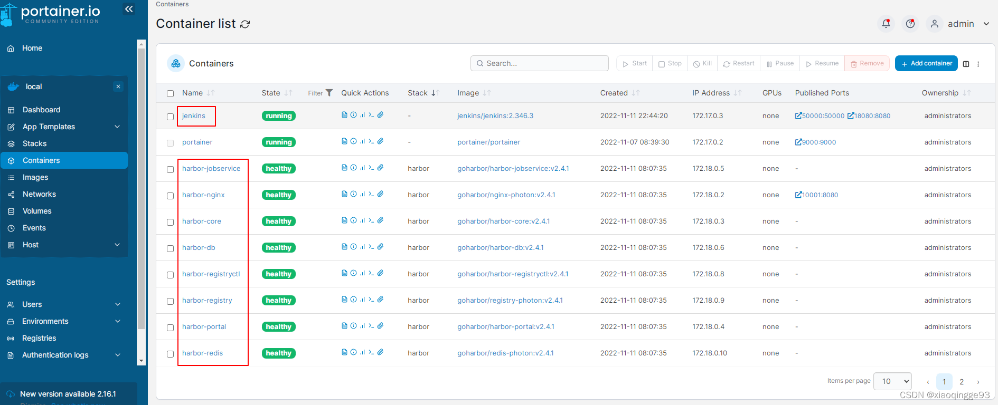Open the help icon in header

(x=910, y=24)
